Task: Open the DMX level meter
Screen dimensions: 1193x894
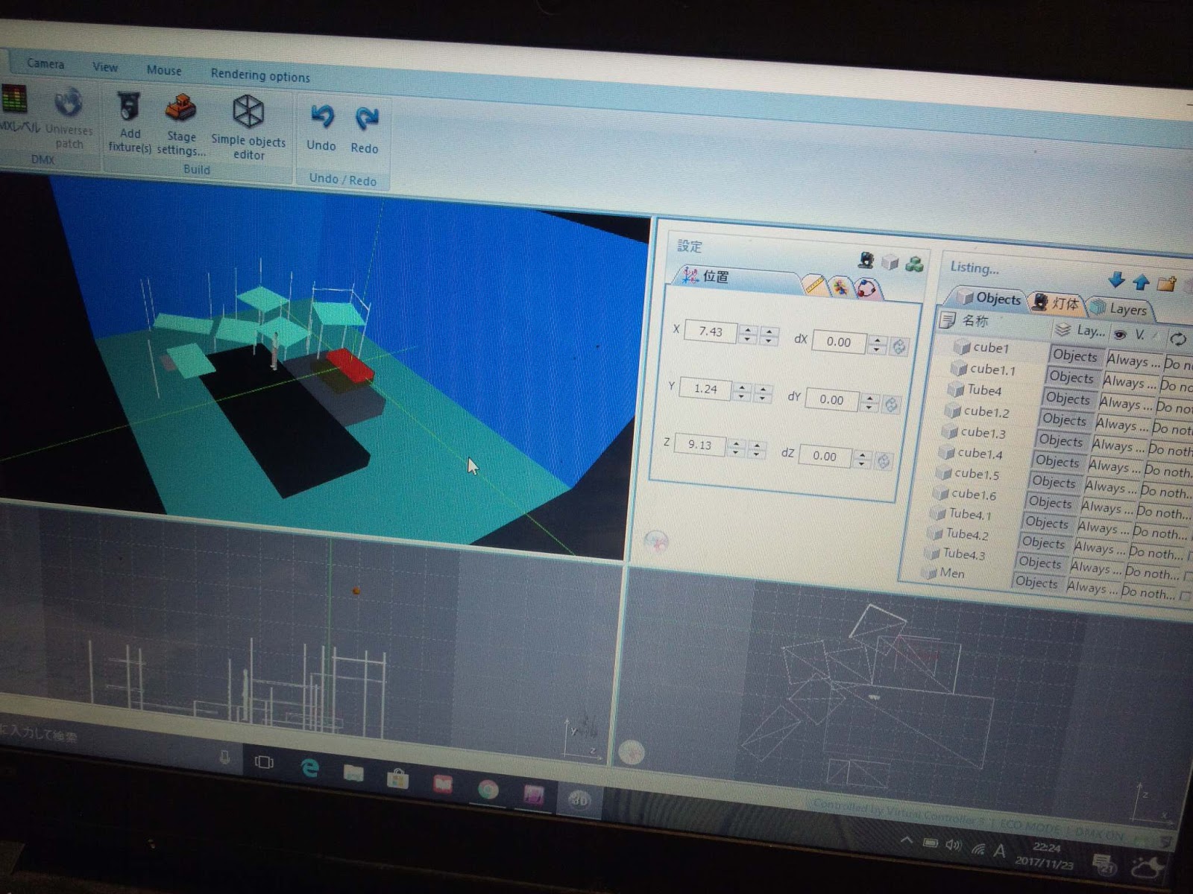Action: point(16,108)
